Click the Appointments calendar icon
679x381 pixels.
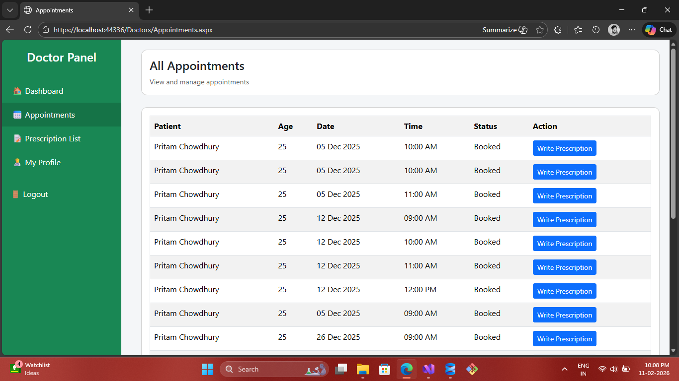click(x=17, y=115)
